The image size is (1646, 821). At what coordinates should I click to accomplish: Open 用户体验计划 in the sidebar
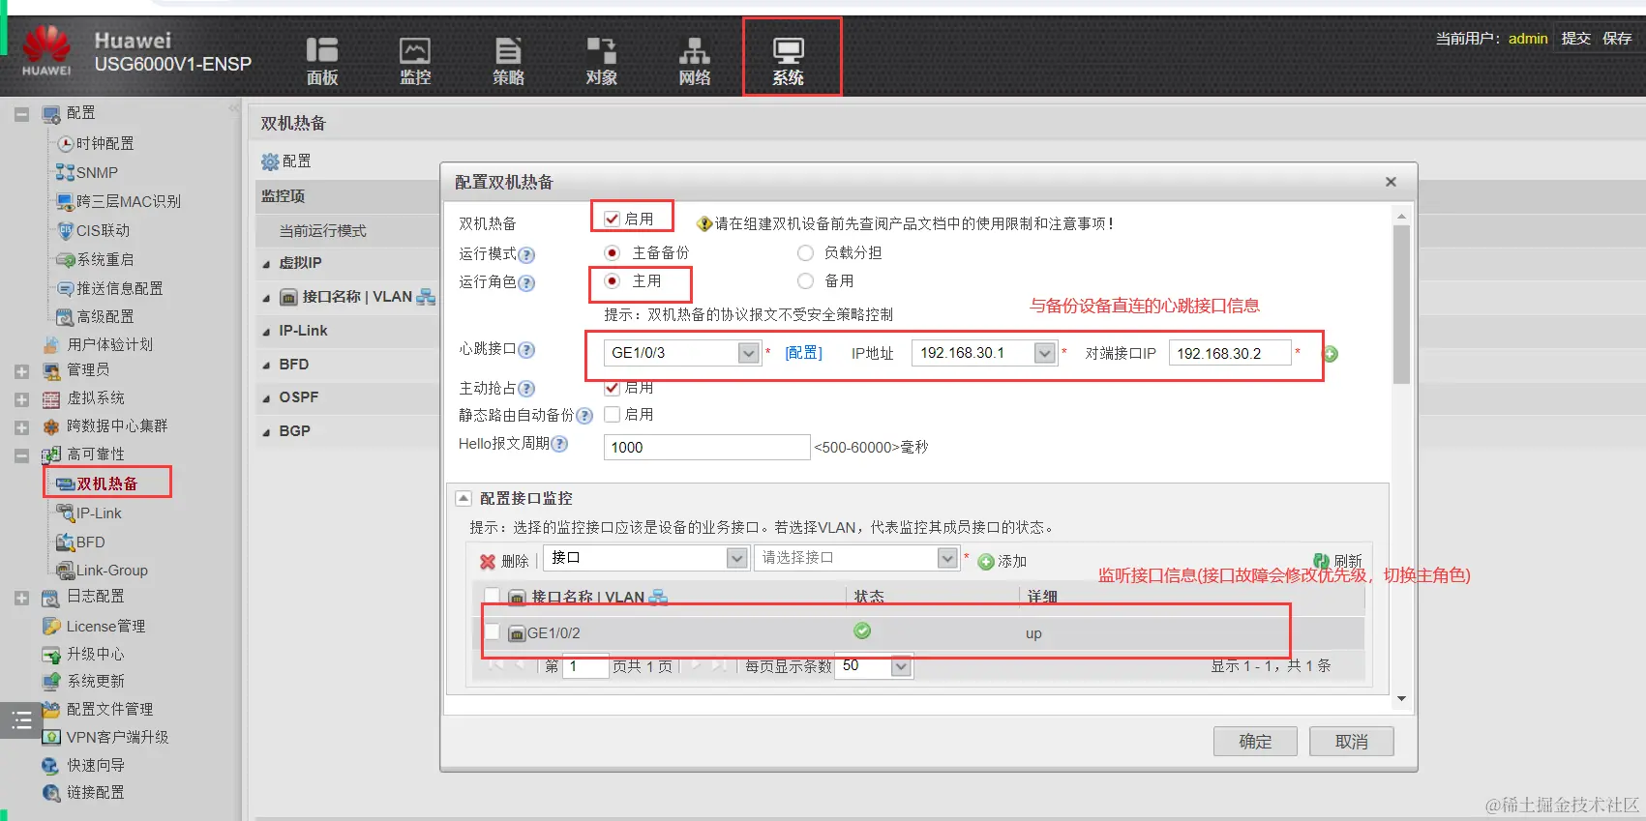coord(109,345)
